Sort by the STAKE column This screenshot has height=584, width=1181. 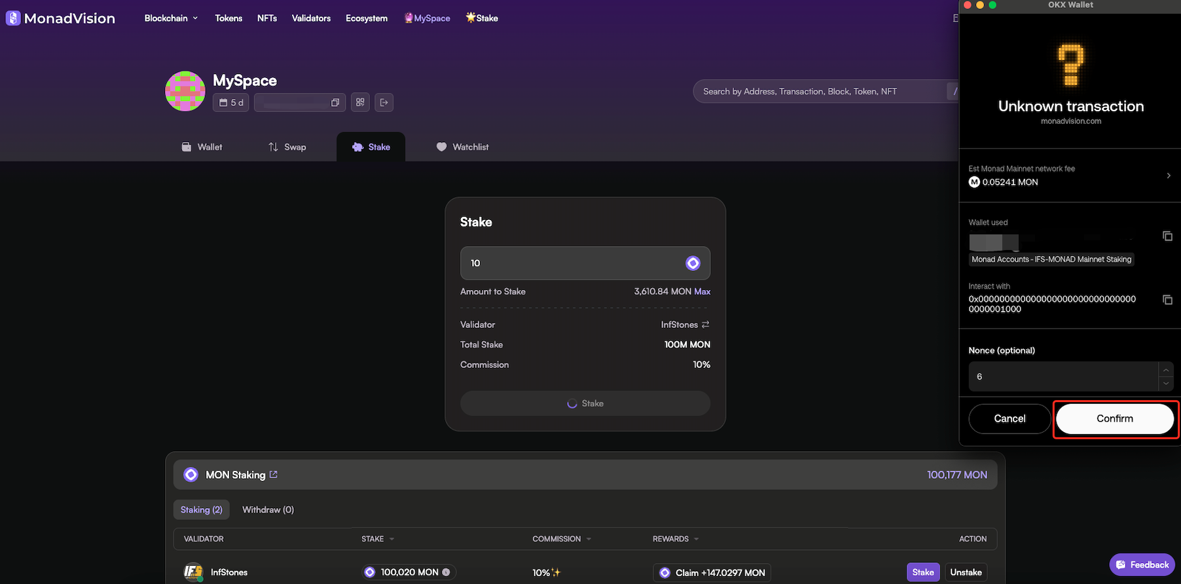click(378, 539)
